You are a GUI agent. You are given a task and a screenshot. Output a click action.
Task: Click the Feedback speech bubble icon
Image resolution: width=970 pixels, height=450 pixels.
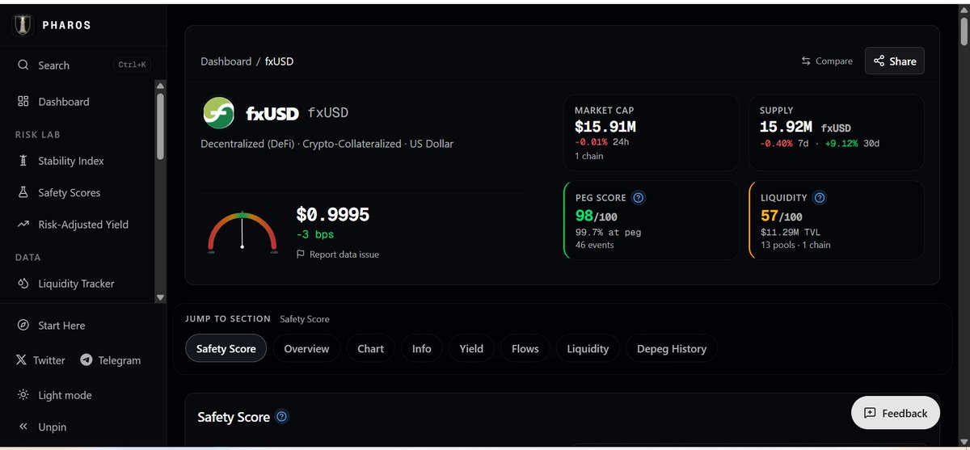(870, 413)
